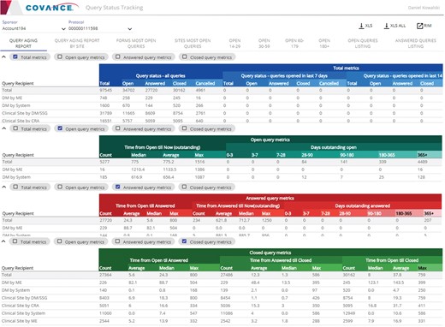Image resolution: width=445 pixels, height=327 pixels.
Task: Click total query count 97545
Action: (105, 90)
